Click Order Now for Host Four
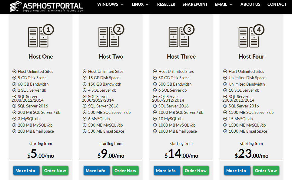The width and height of the screenshot is (292, 180). [x=266, y=171]
